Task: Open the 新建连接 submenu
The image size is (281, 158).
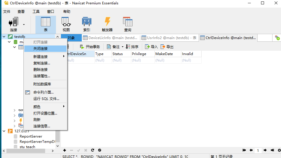Action: (45, 57)
